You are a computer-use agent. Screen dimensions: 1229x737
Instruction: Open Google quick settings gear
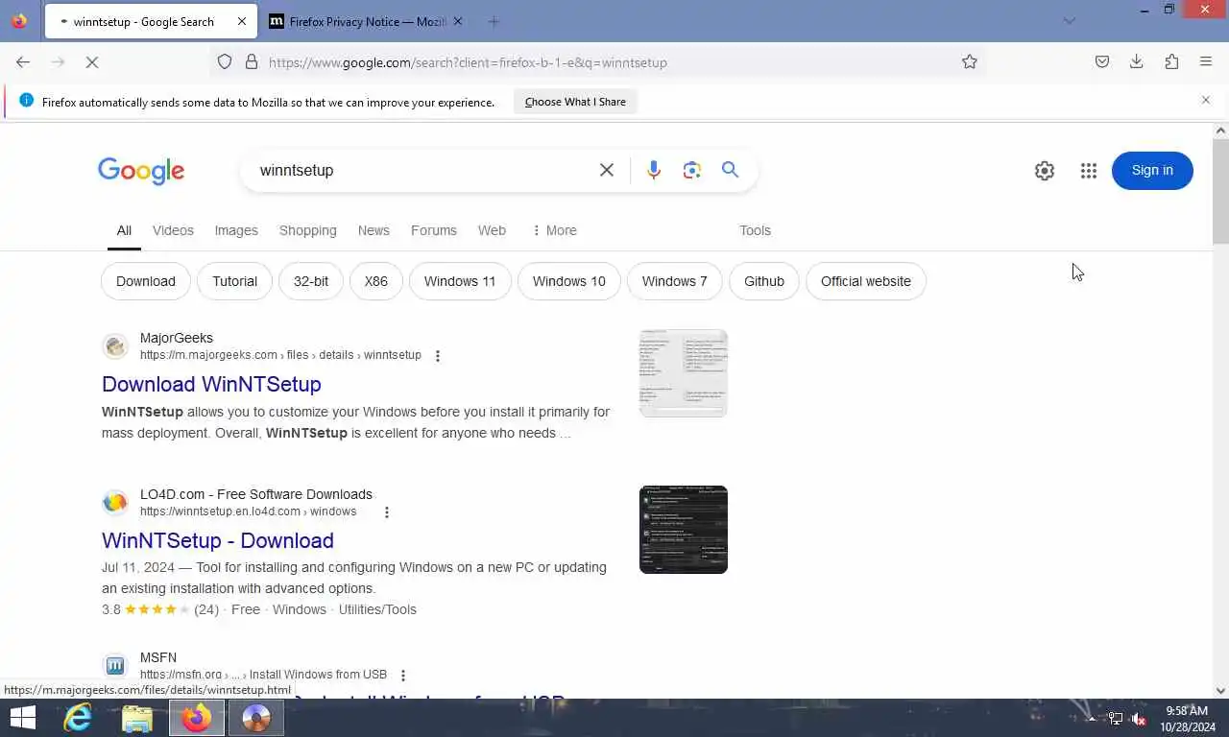click(1045, 171)
